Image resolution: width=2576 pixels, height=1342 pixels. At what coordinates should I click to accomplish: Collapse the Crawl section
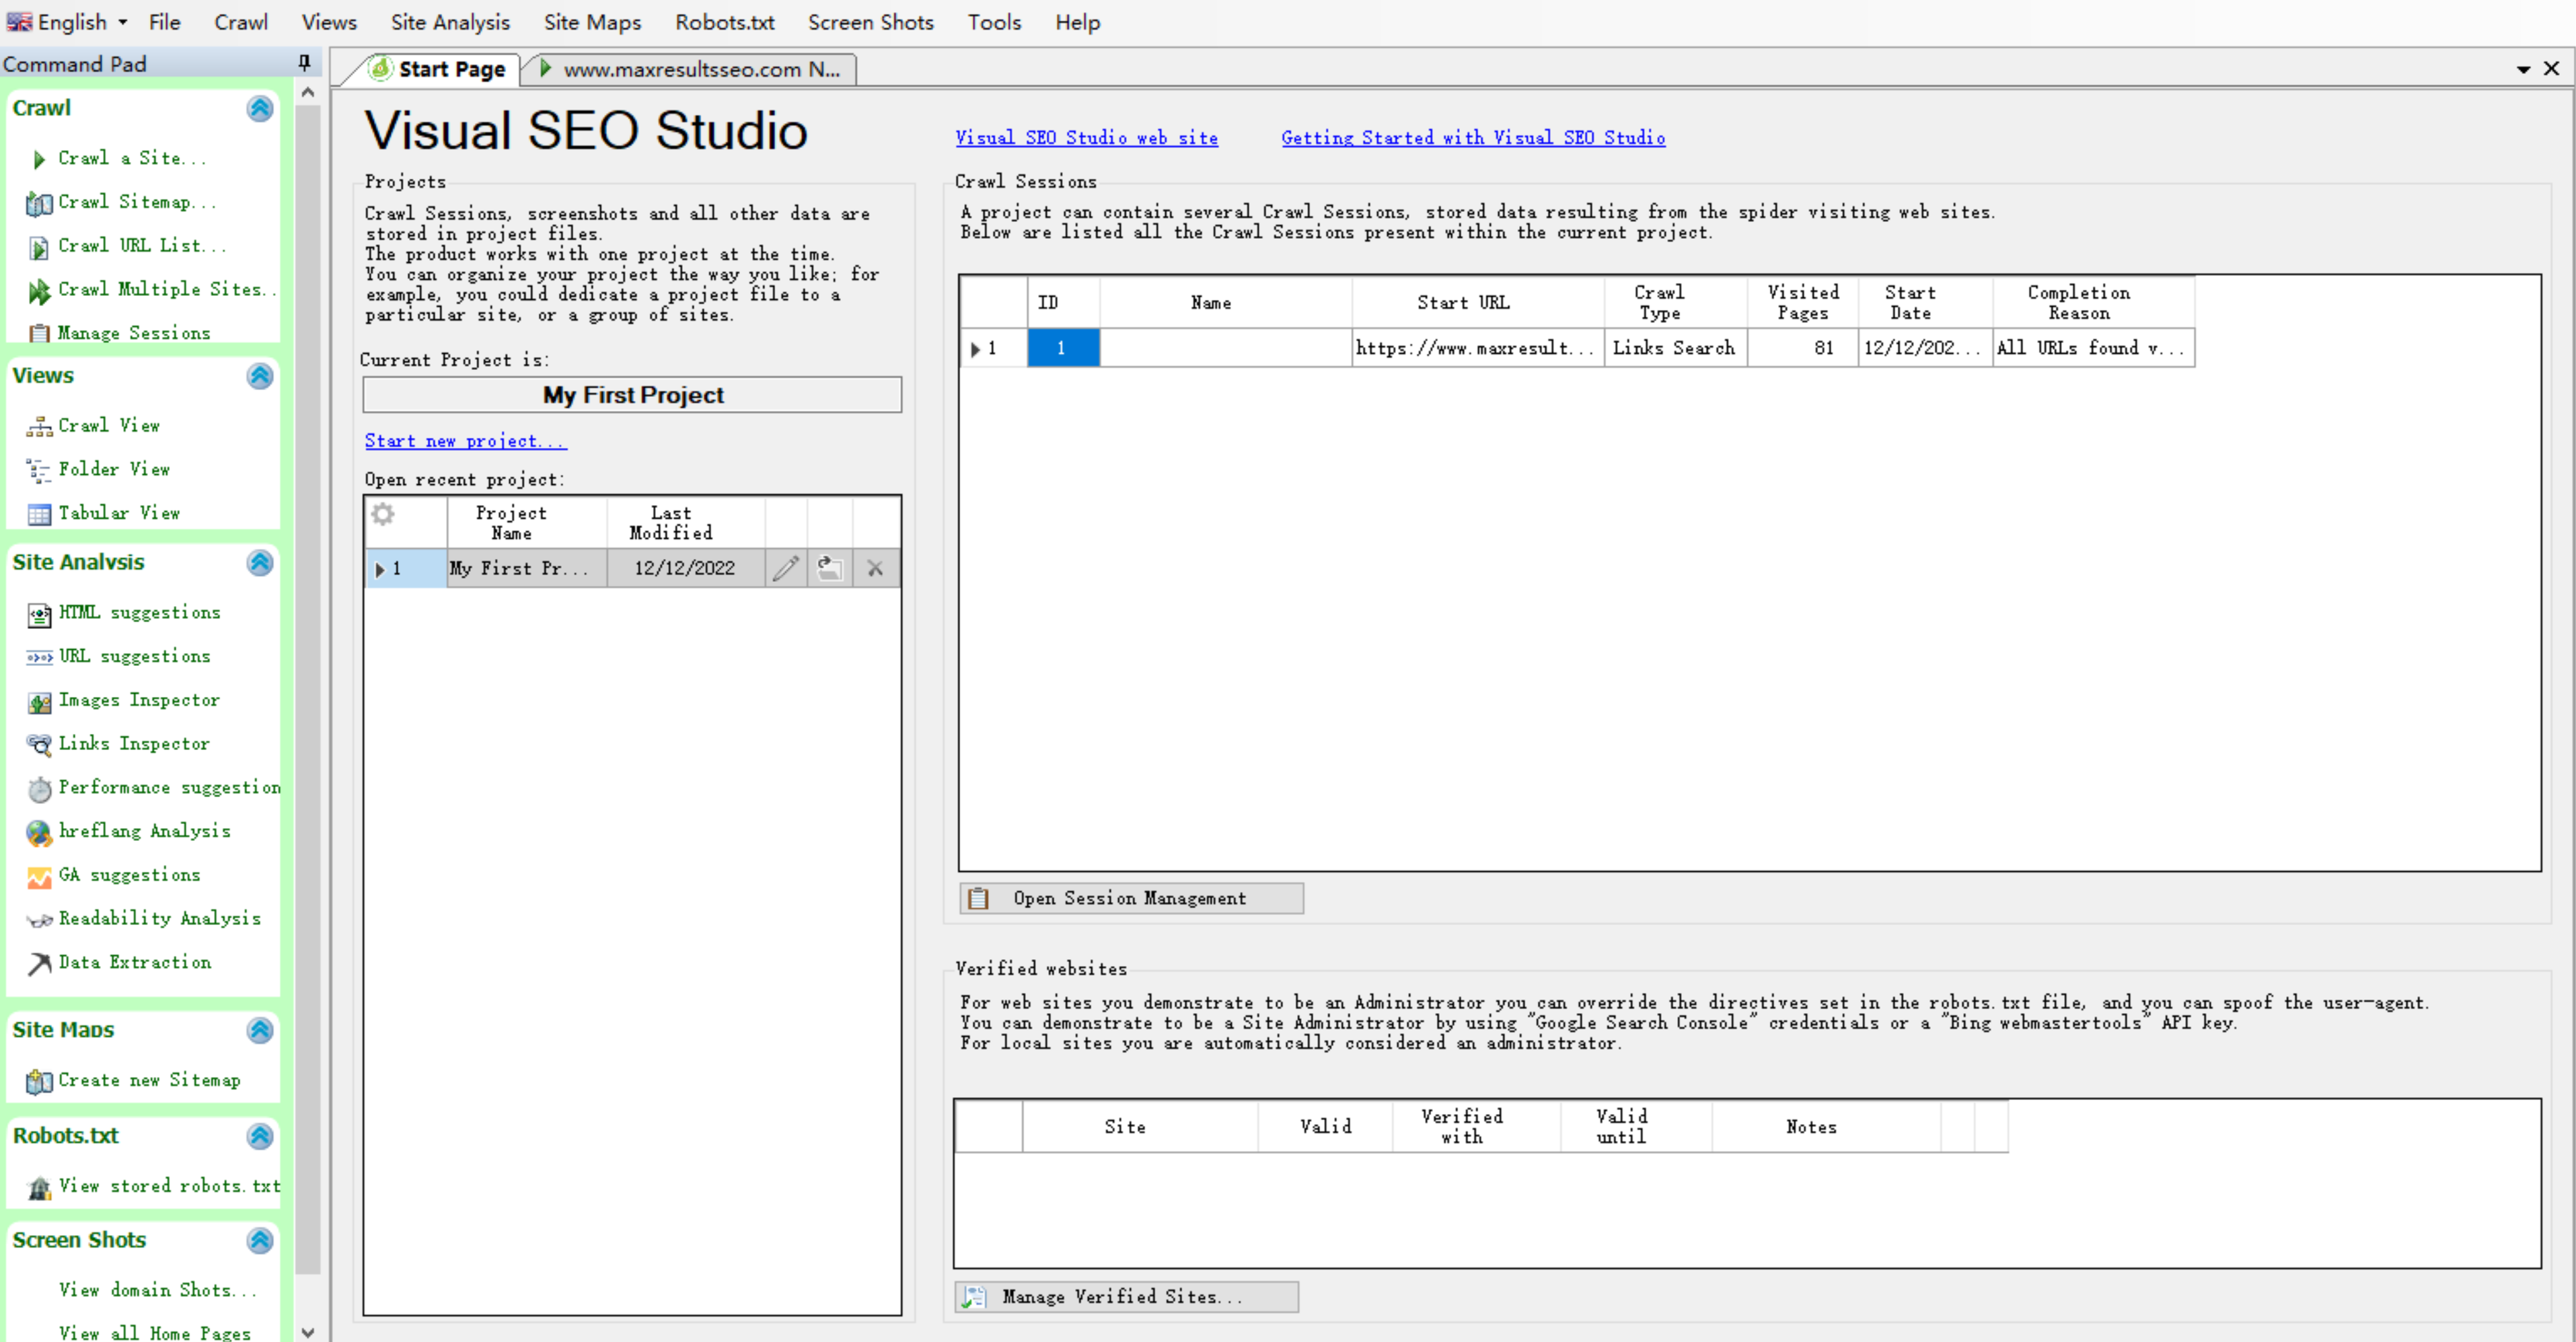(x=260, y=108)
